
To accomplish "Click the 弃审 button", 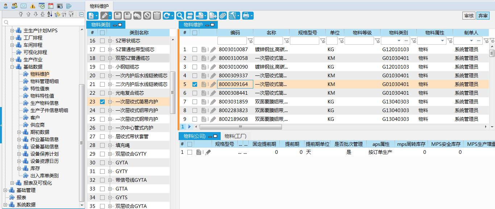I will click(x=483, y=16).
